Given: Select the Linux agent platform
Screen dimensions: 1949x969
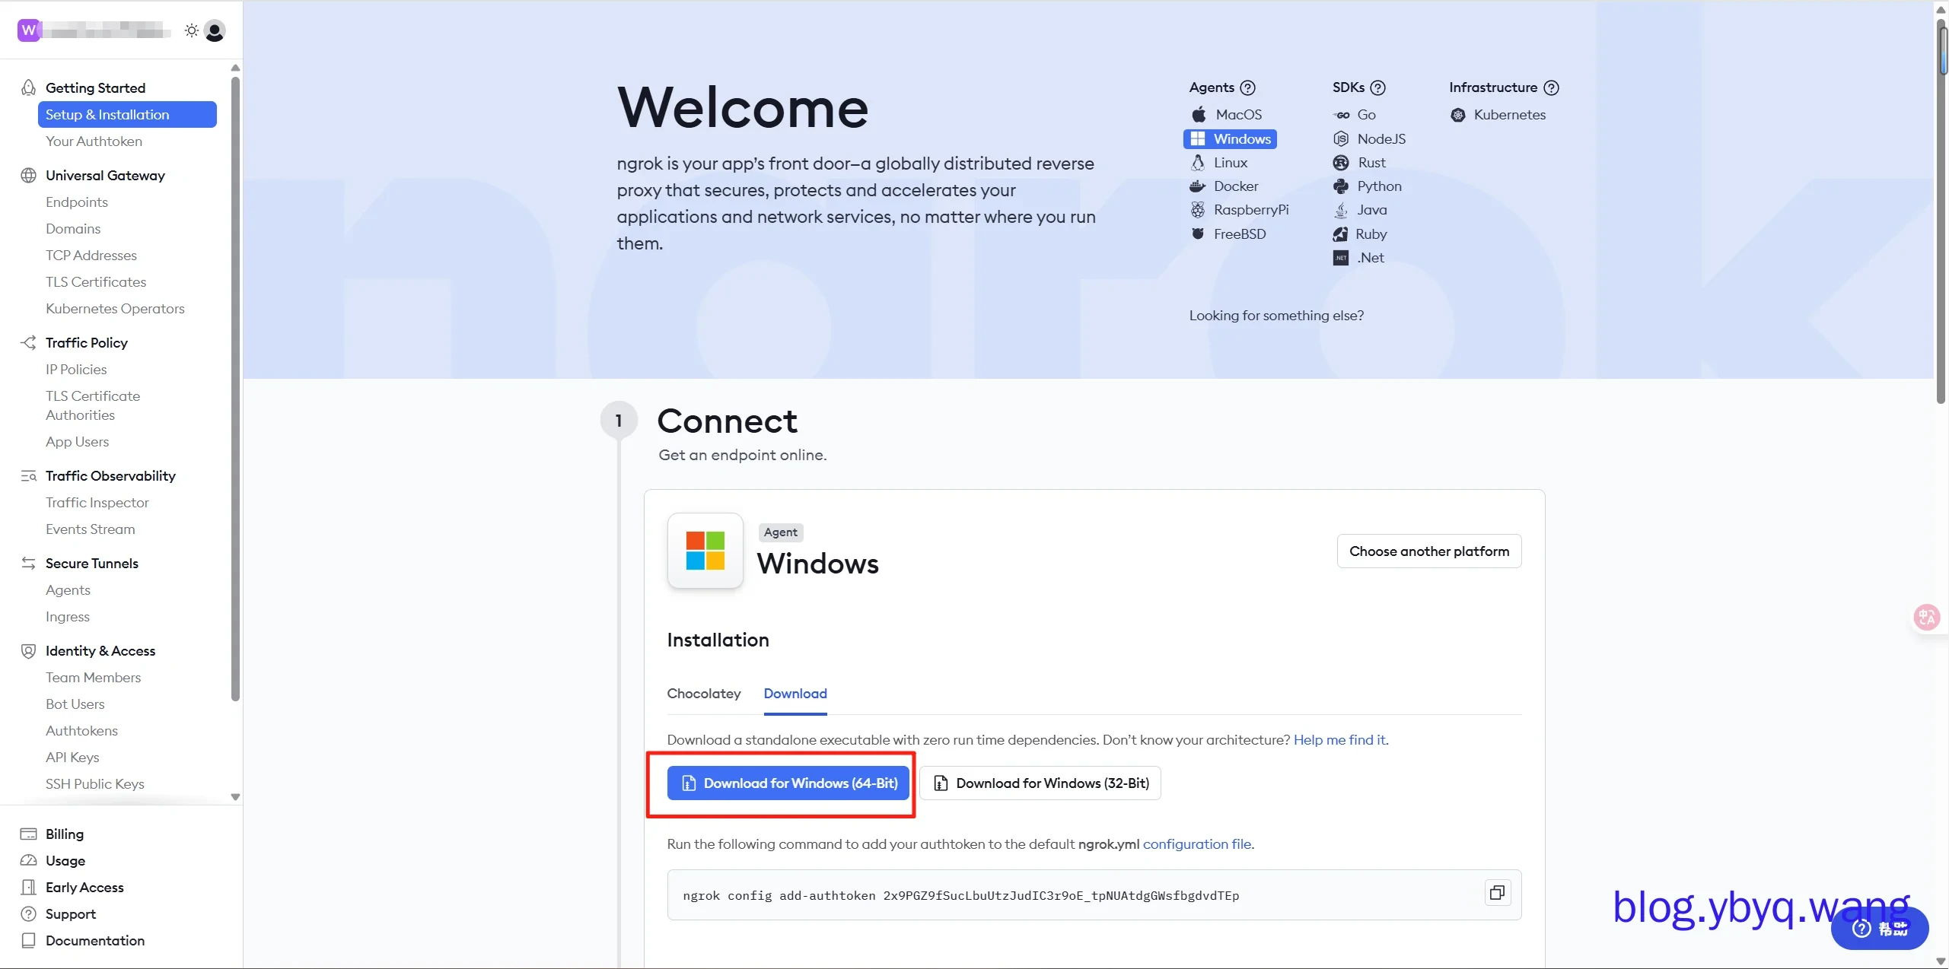Looking at the screenshot, I should coord(1218,162).
